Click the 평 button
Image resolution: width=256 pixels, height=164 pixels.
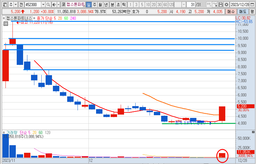[x=252, y=12]
